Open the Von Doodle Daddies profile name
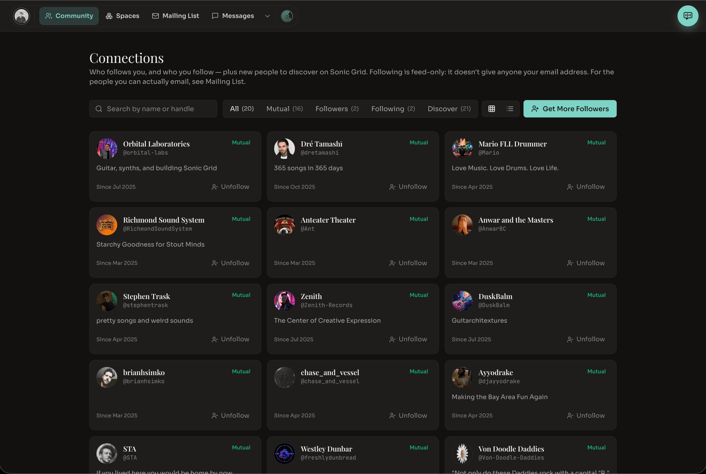The width and height of the screenshot is (706, 474). 511,449
